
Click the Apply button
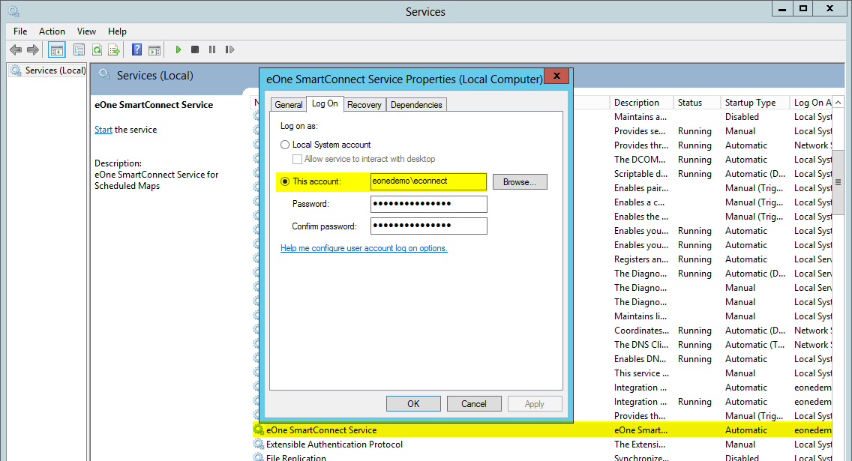tap(535, 403)
